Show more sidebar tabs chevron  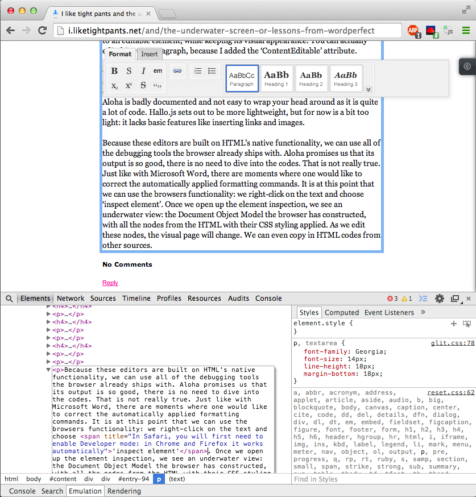coord(423,312)
